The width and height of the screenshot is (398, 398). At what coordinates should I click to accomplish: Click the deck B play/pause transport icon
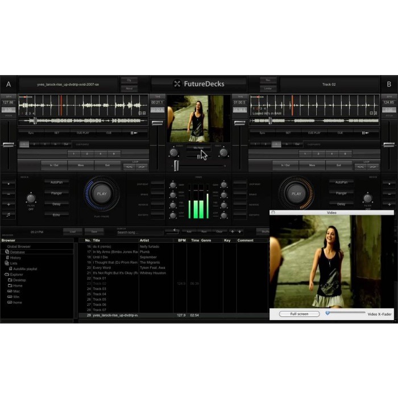click(x=365, y=132)
